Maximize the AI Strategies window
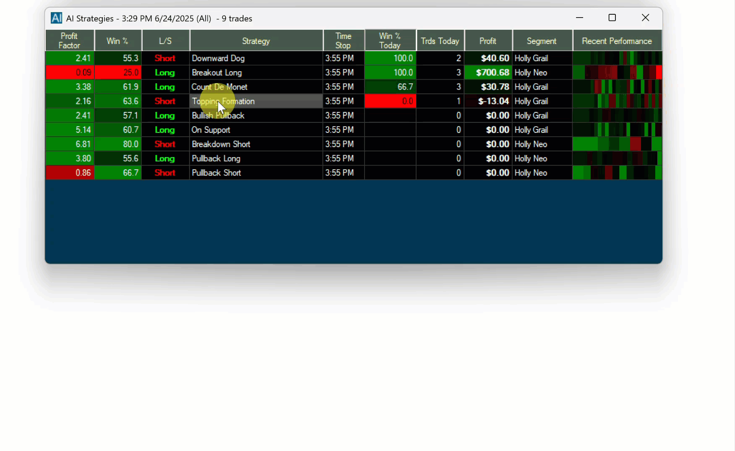This screenshot has width=735, height=451. (612, 18)
